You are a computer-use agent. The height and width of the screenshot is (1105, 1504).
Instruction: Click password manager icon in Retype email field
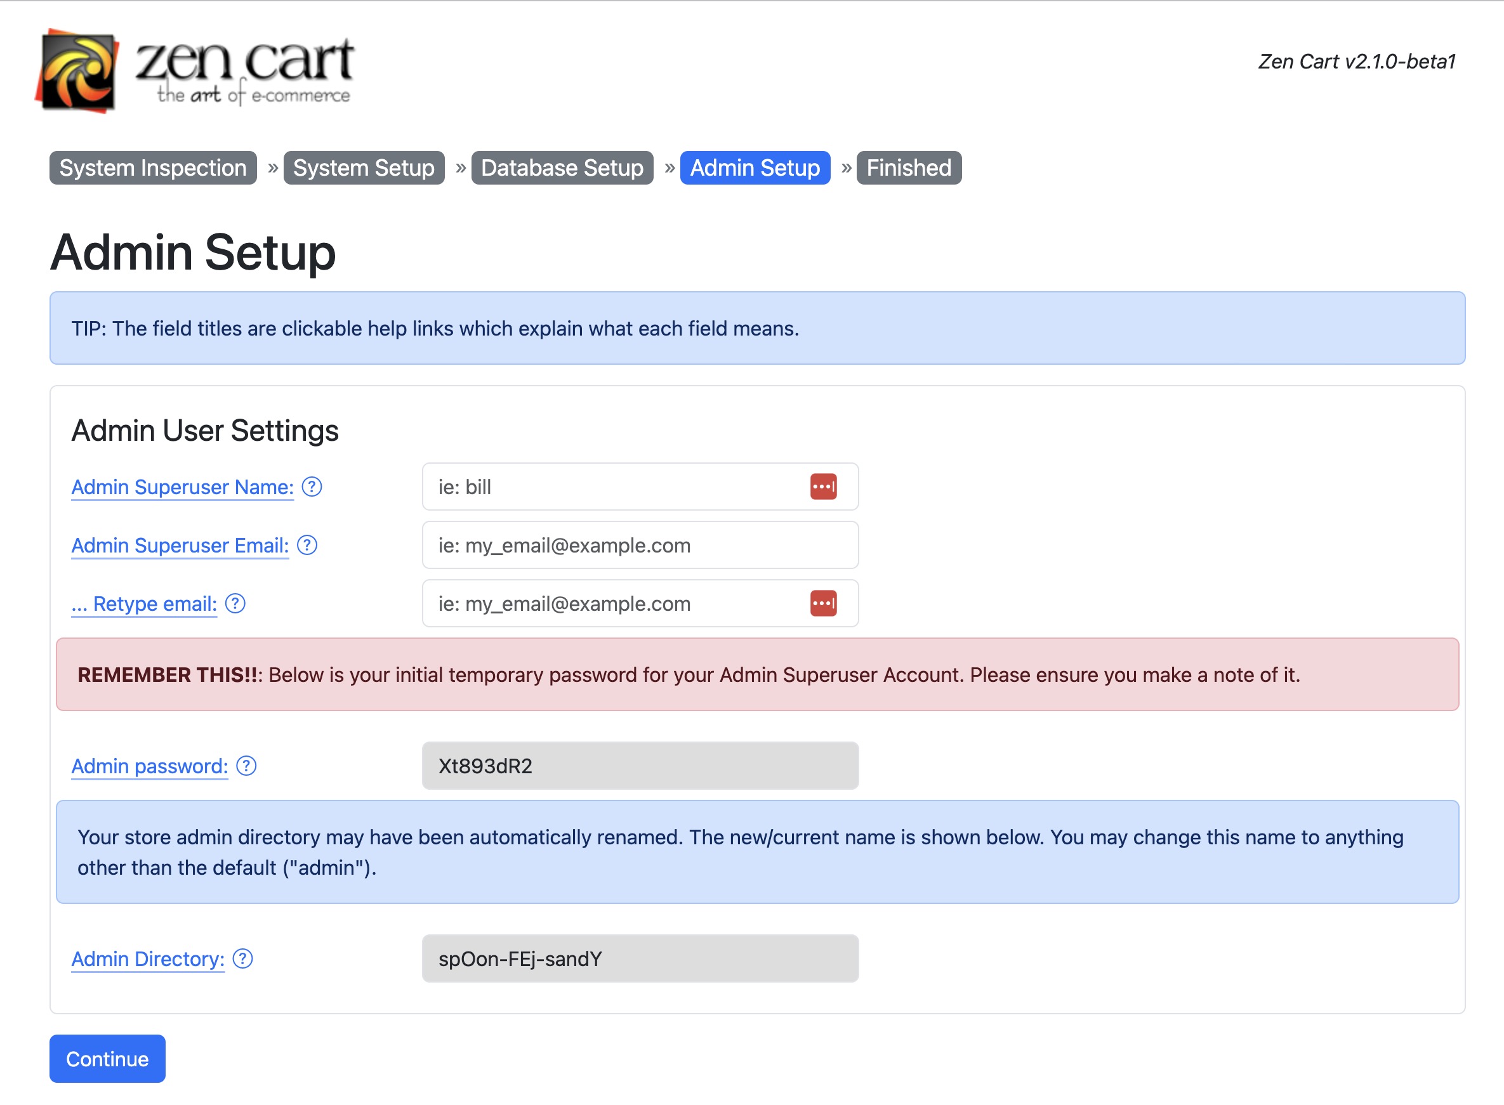coord(824,603)
